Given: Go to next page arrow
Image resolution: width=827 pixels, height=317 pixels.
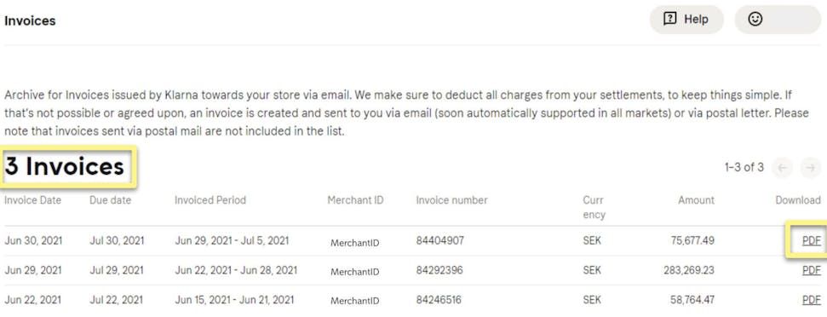Looking at the screenshot, I should (810, 168).
